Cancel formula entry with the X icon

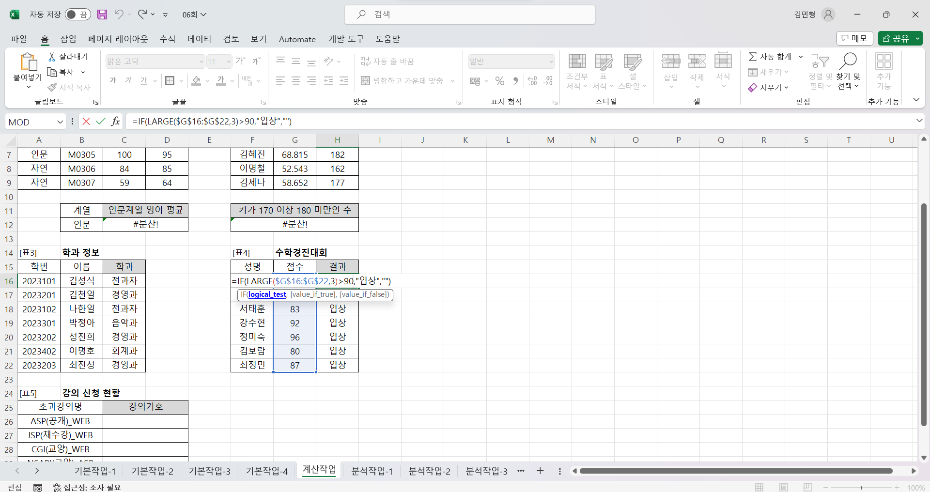[86, 122]
